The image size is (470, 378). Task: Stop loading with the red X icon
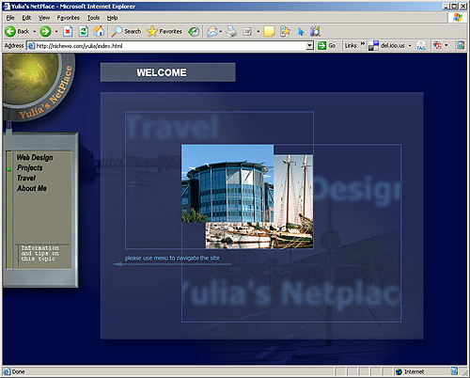(68, 31)
